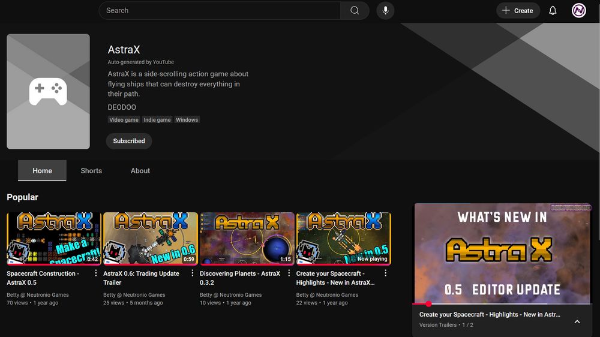Click Version Trailers playlist label
The image size is (600, 337).
tap(438, 325)
